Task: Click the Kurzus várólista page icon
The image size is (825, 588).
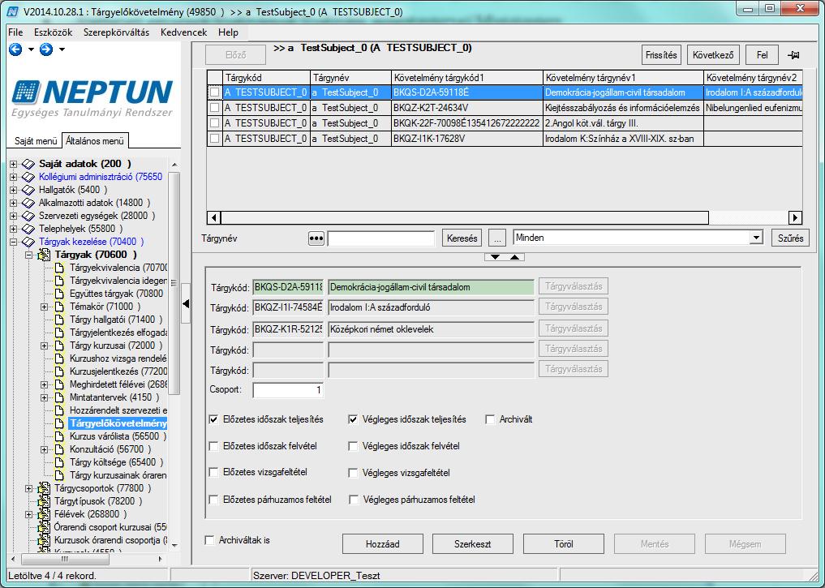Action: click(x=59, y=436)
